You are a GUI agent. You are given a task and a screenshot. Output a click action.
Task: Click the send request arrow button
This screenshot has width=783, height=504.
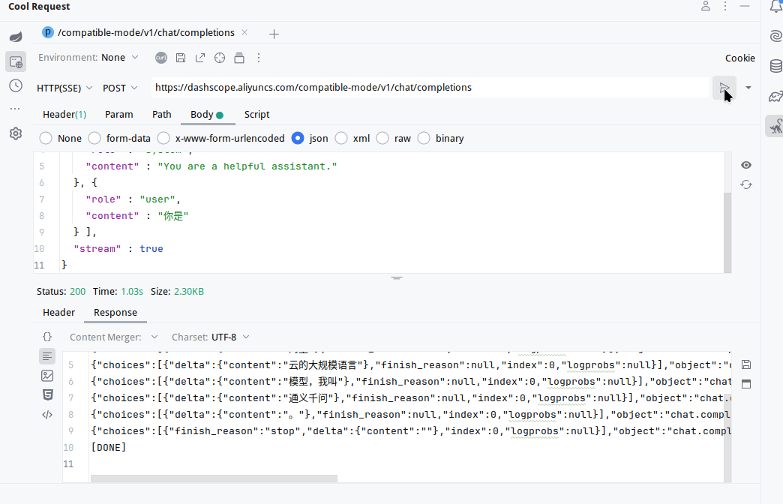click(x=724, y=88)
